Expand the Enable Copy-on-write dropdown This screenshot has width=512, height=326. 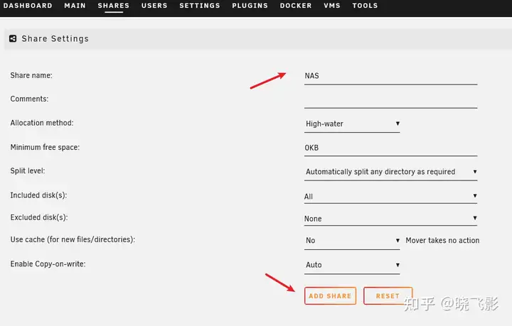click(352, 265)
